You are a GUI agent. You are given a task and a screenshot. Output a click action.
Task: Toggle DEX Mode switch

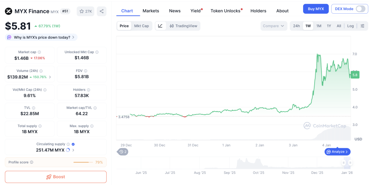coord(360,9)
